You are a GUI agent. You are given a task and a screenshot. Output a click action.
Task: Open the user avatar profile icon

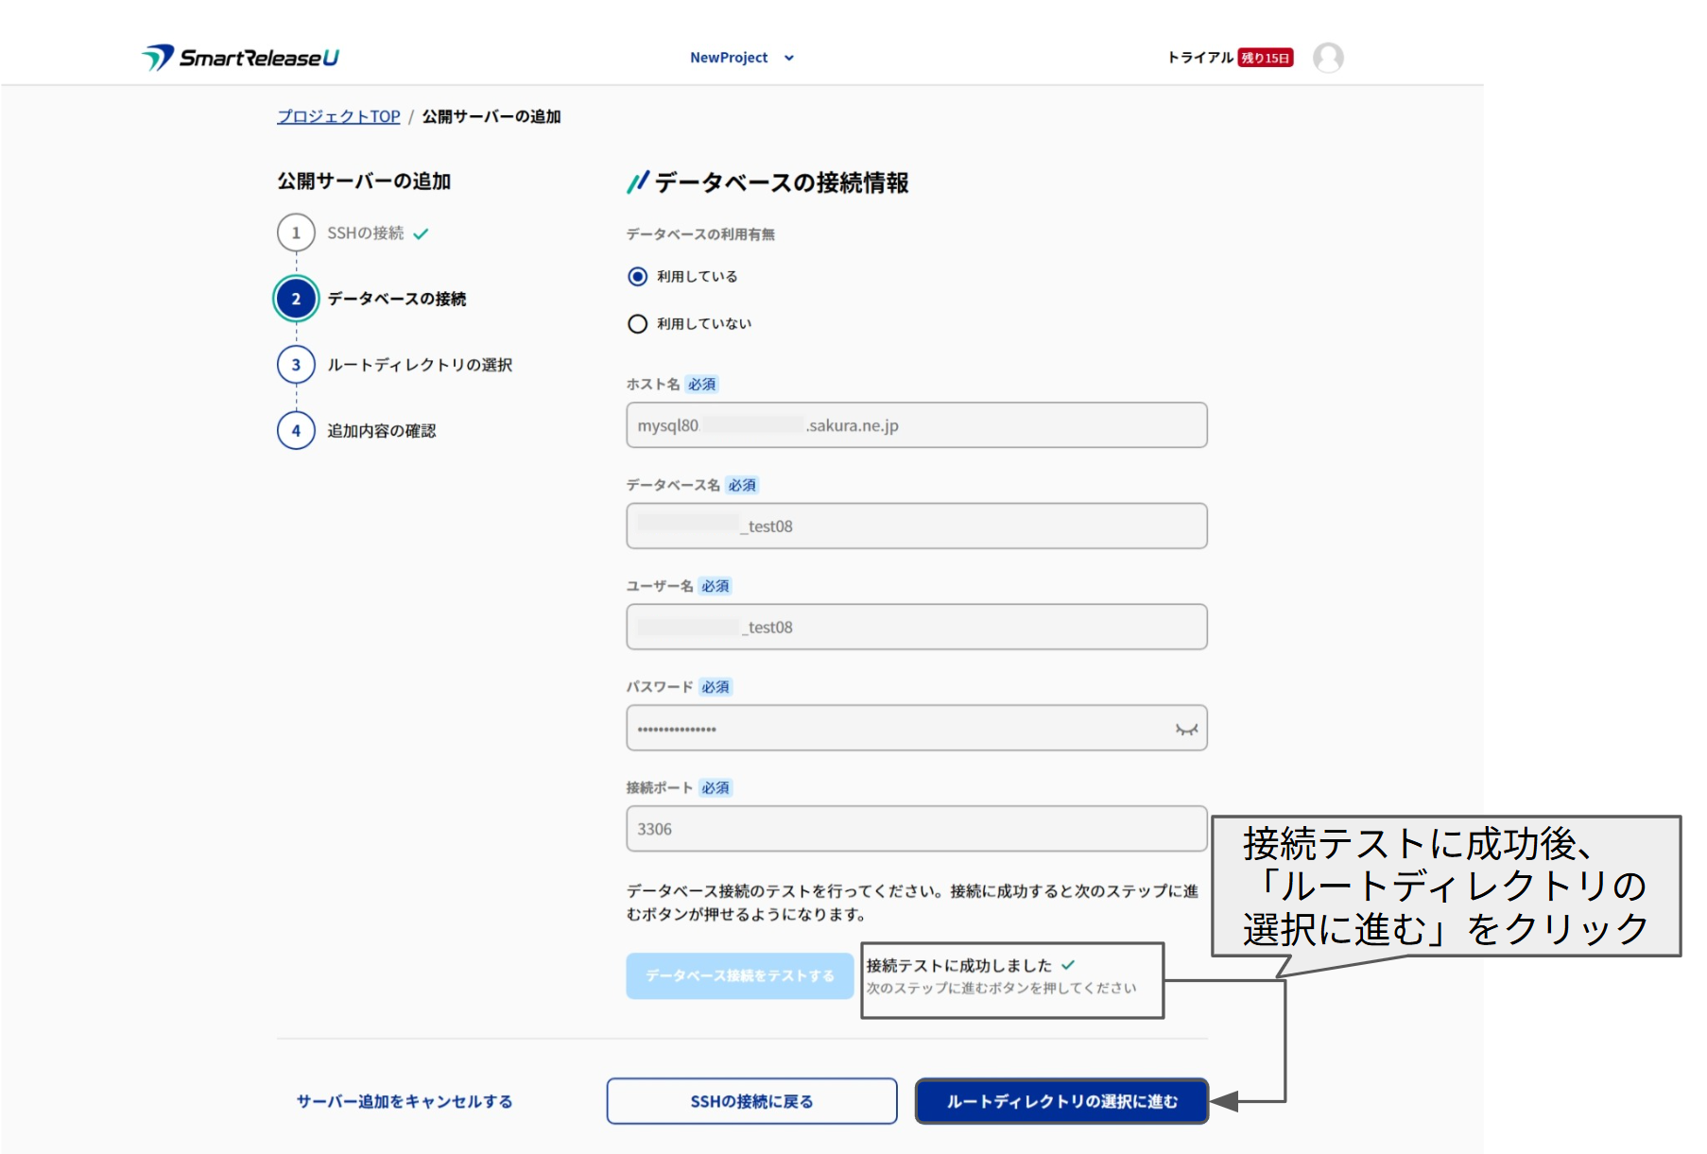(1327, 58)
